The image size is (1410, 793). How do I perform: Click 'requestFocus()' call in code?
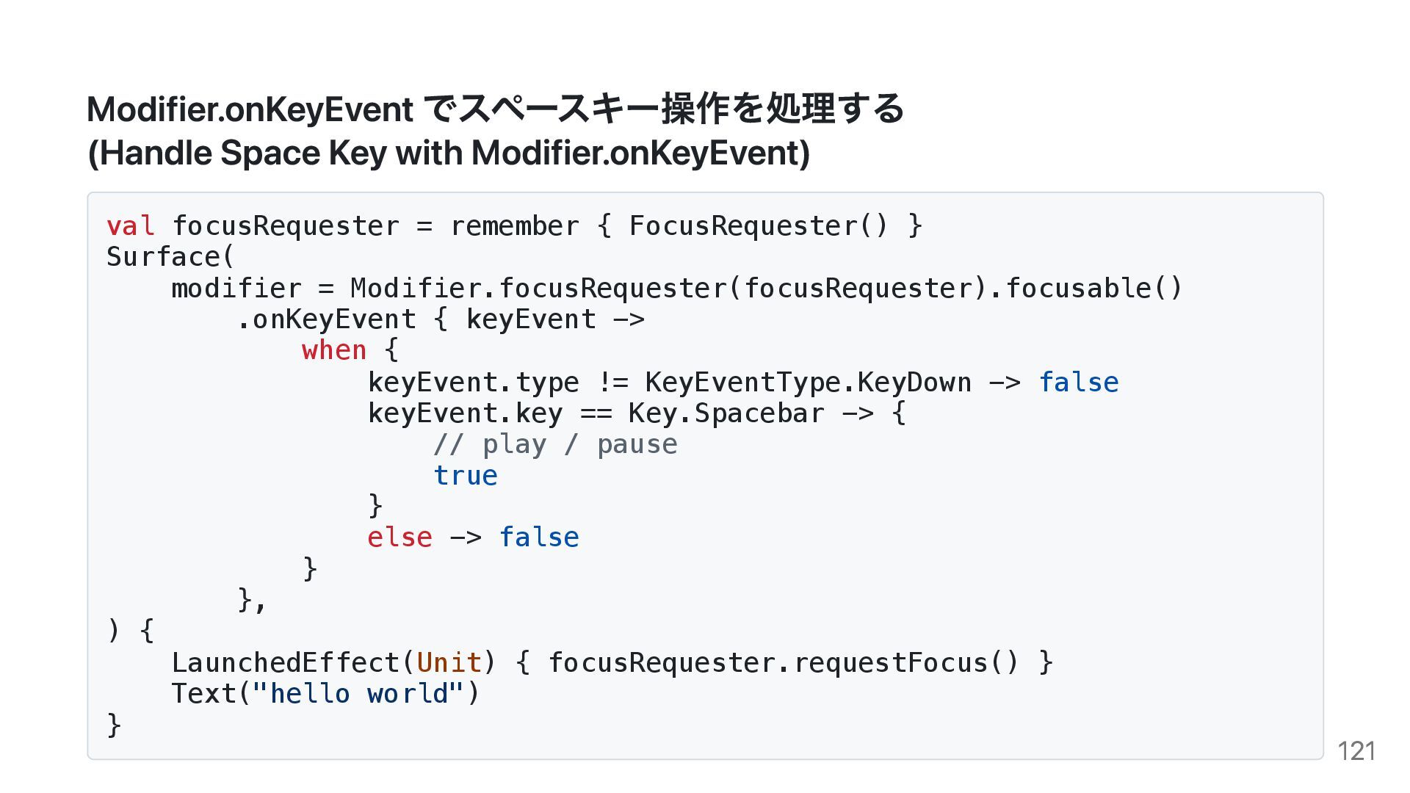(x=906, y=662)
